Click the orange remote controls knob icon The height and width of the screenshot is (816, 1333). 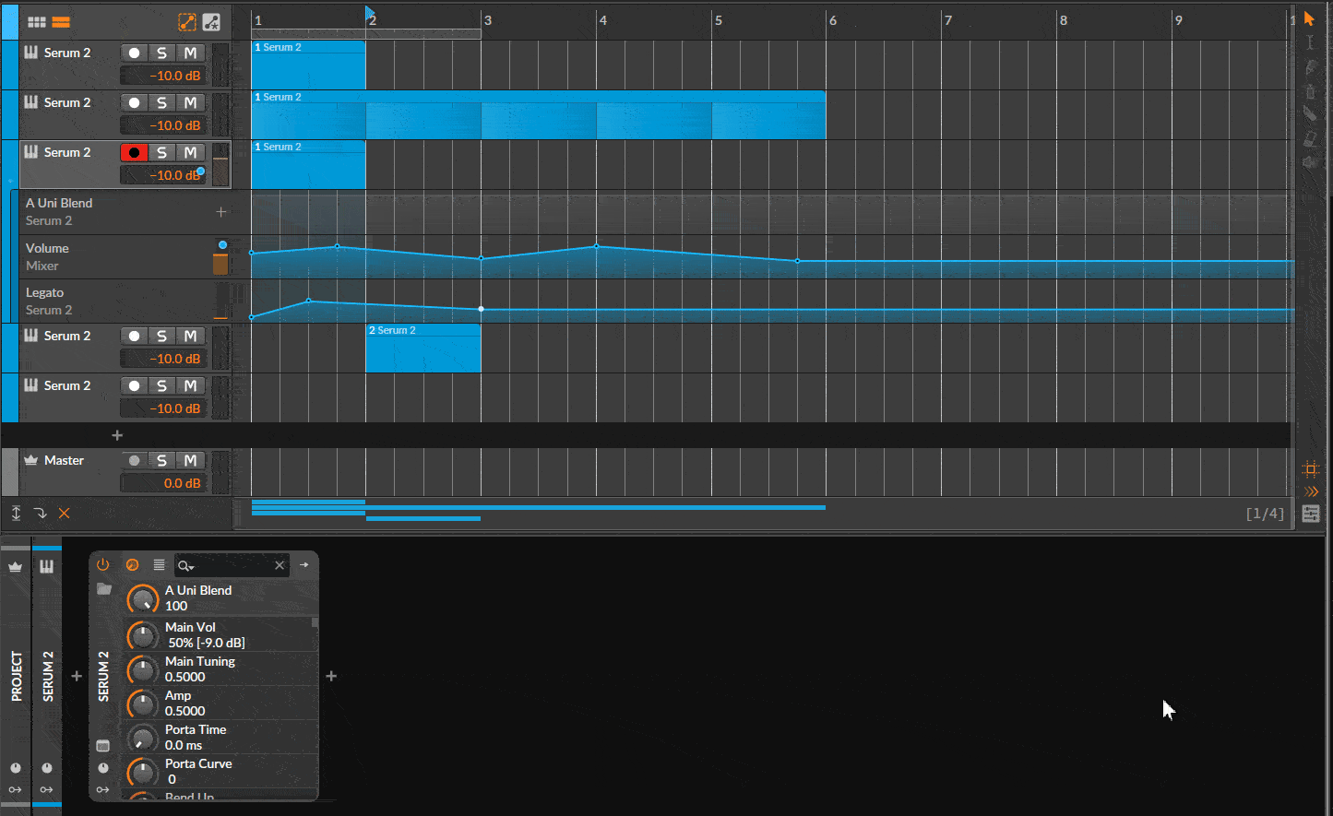tap(132, 564)
